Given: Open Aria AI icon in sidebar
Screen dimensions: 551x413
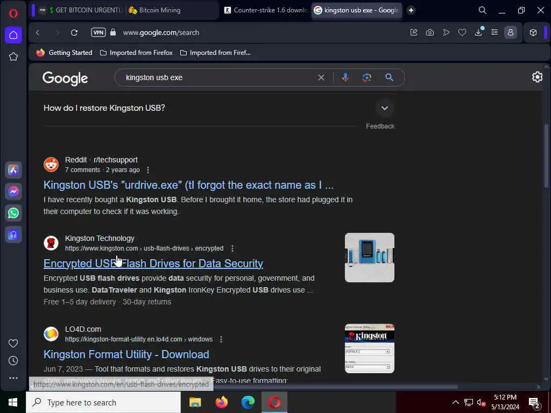Looking at the screenshot, I should [x=13, y=170].
